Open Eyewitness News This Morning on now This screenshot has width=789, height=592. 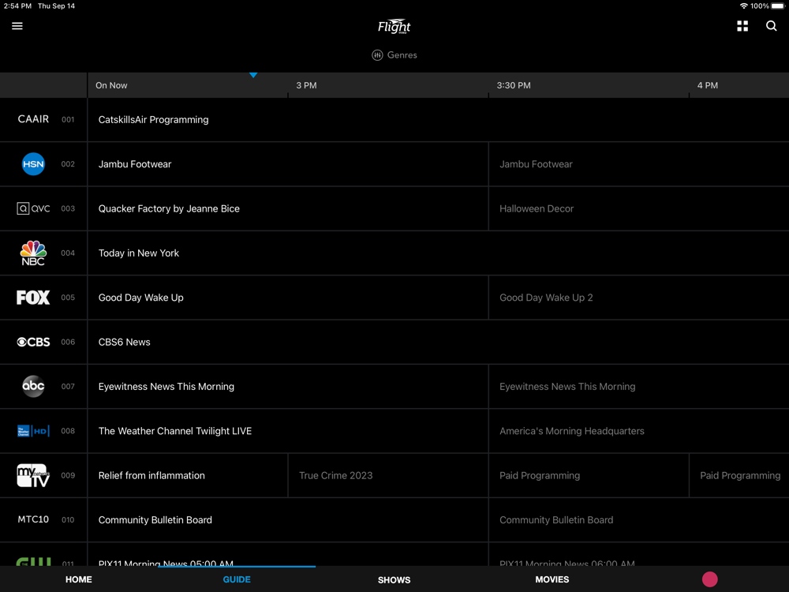pos(288,386)
